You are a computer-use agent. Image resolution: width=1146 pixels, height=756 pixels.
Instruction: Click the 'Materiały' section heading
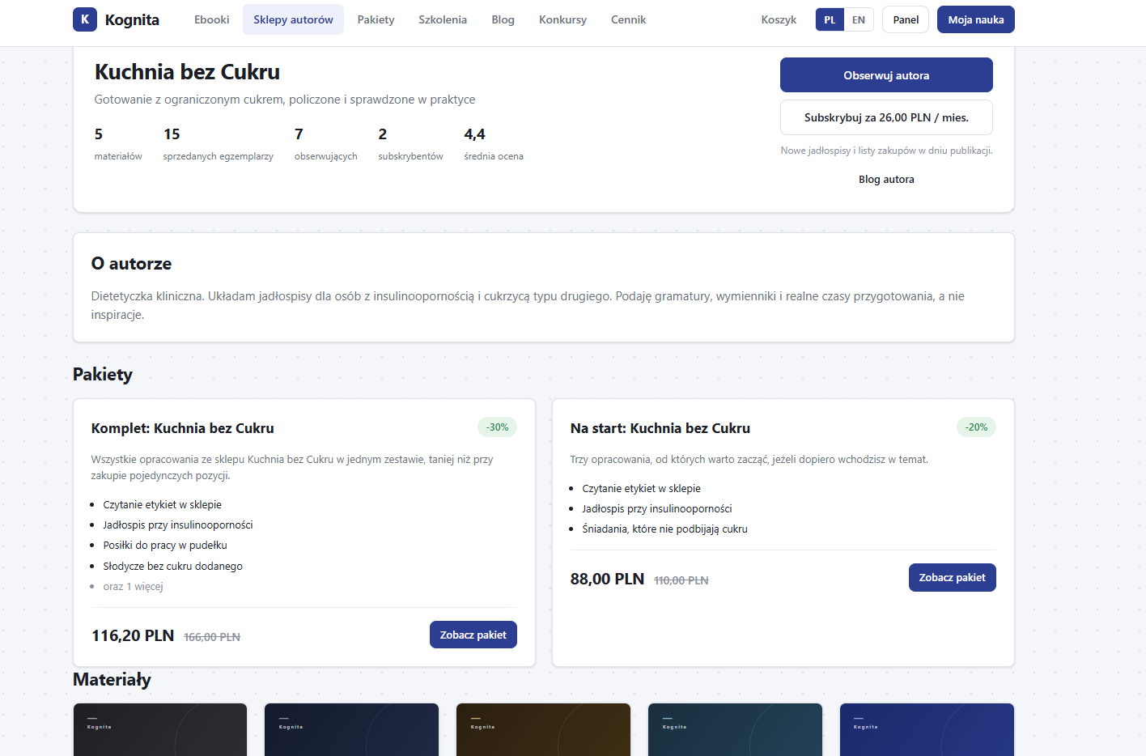click(x=112, y=680)
